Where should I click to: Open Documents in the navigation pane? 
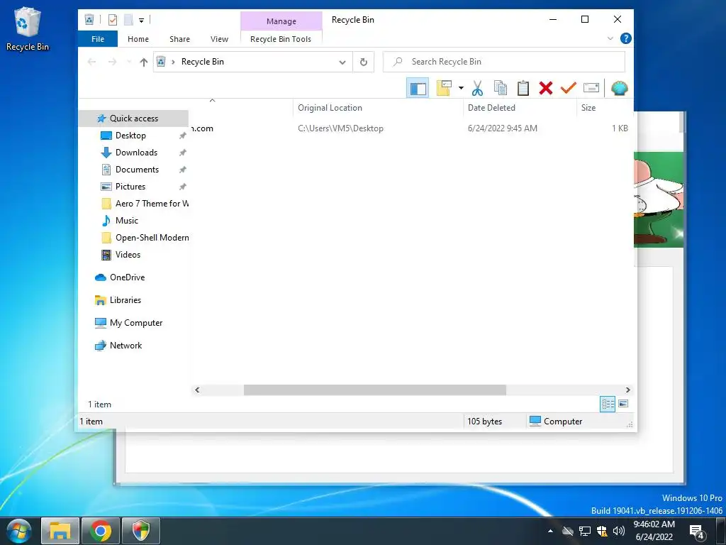137,170
